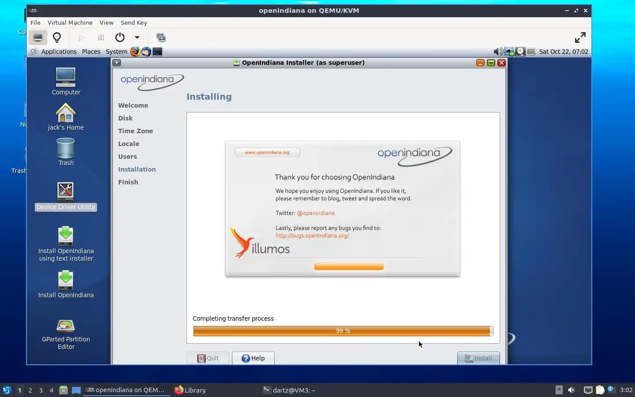Viewport: 635px width, 397px height.
Task: Launch Thunderbird mail icon in guest panel
Action: coord(146,52)
